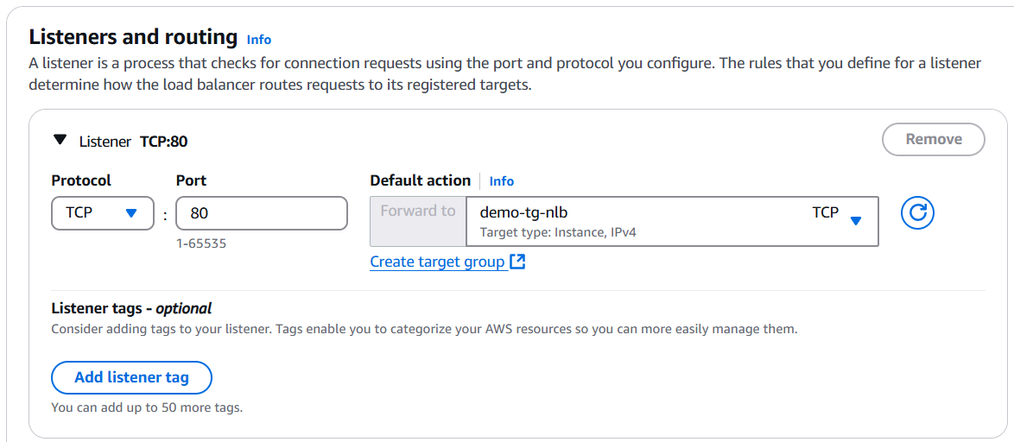The height and width of the screenshot is (442, 1014).
Task: Click the external link icon beside Create target group
Action: pos(518,262)
